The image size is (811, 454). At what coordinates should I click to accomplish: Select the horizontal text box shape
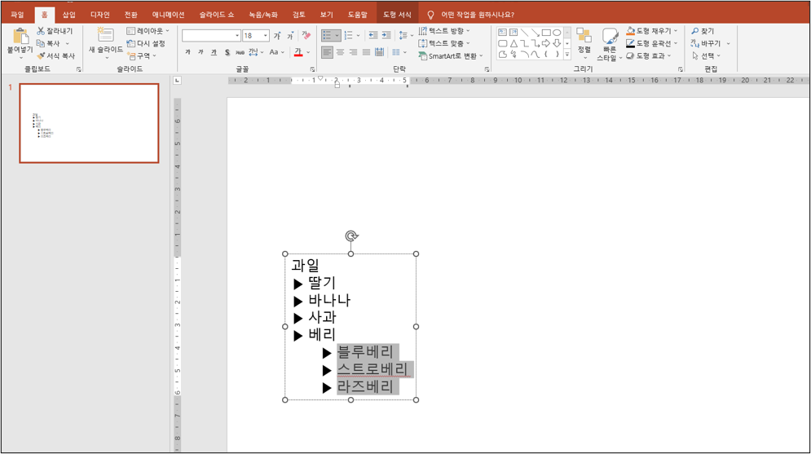(502, 32)
